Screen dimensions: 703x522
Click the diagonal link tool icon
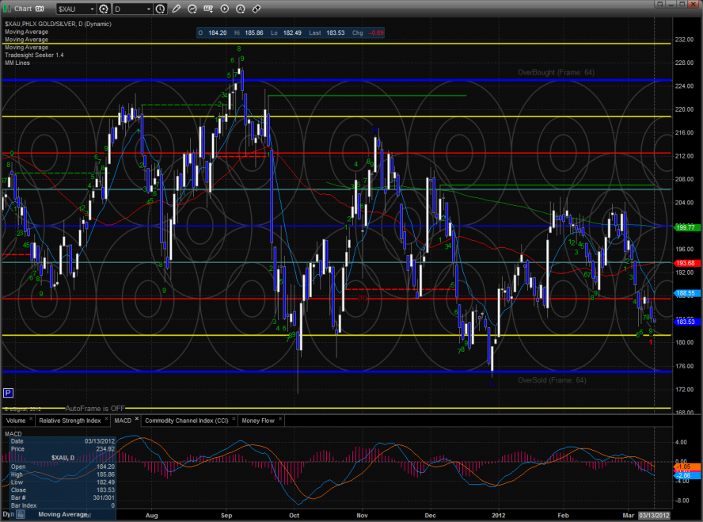256,9
